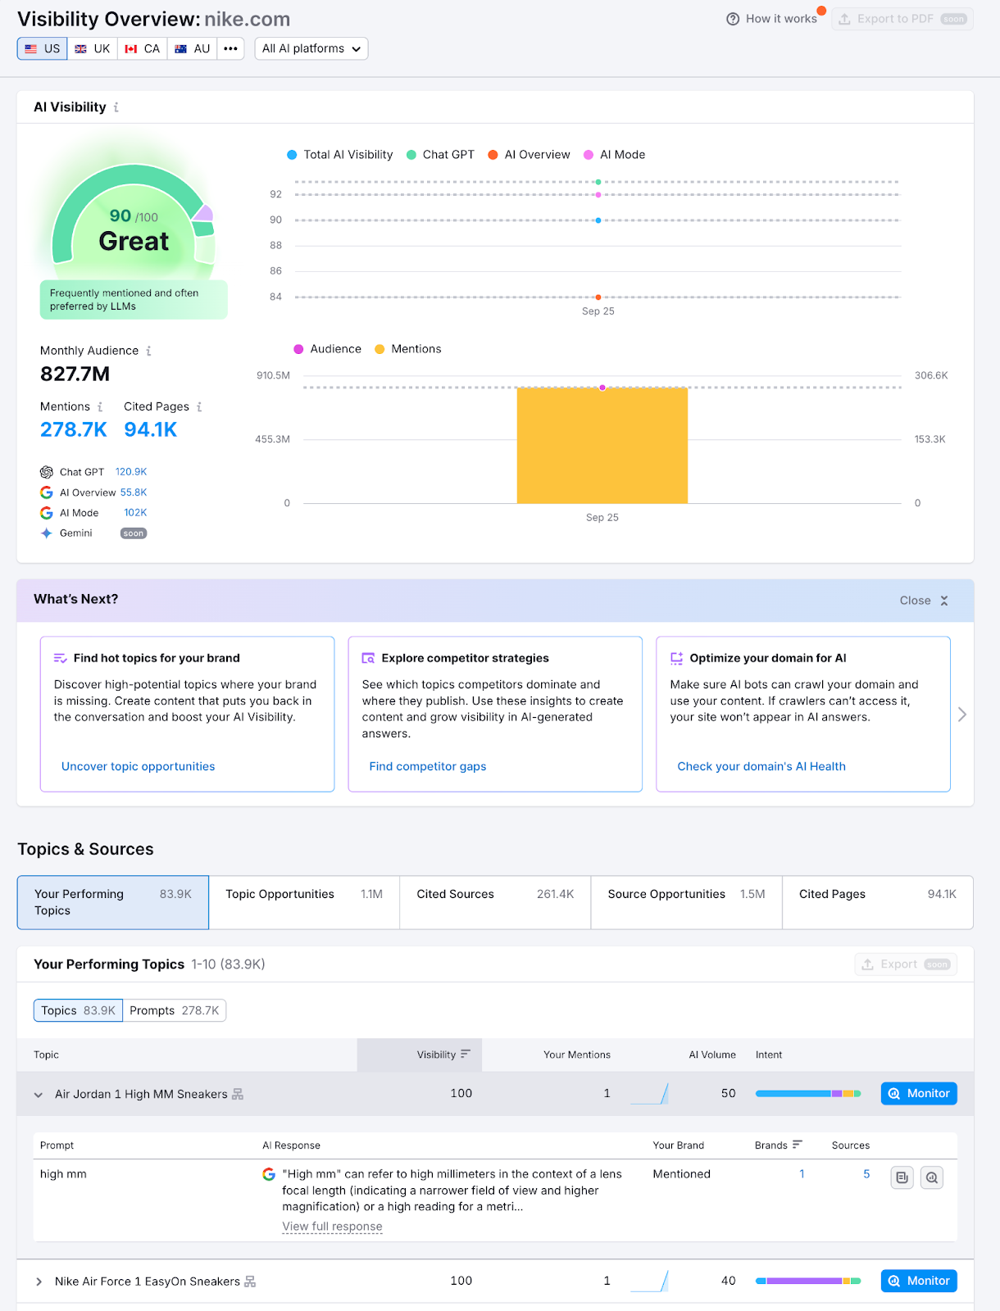Click the Brands count 1 in high mm row
Viewport: 1000px width, 1311px height.
coord(802,1174)
